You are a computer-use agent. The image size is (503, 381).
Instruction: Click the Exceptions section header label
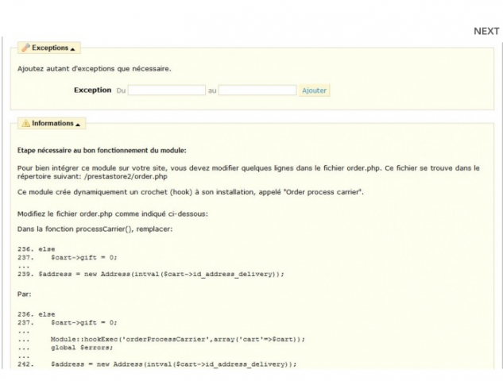(49, 48)
